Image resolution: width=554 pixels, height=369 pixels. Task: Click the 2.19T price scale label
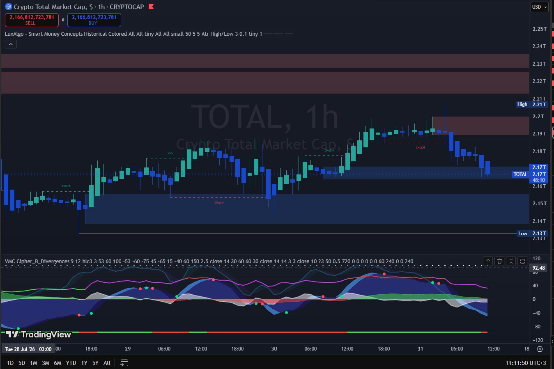pyautogui.click(x=539, y=134)
